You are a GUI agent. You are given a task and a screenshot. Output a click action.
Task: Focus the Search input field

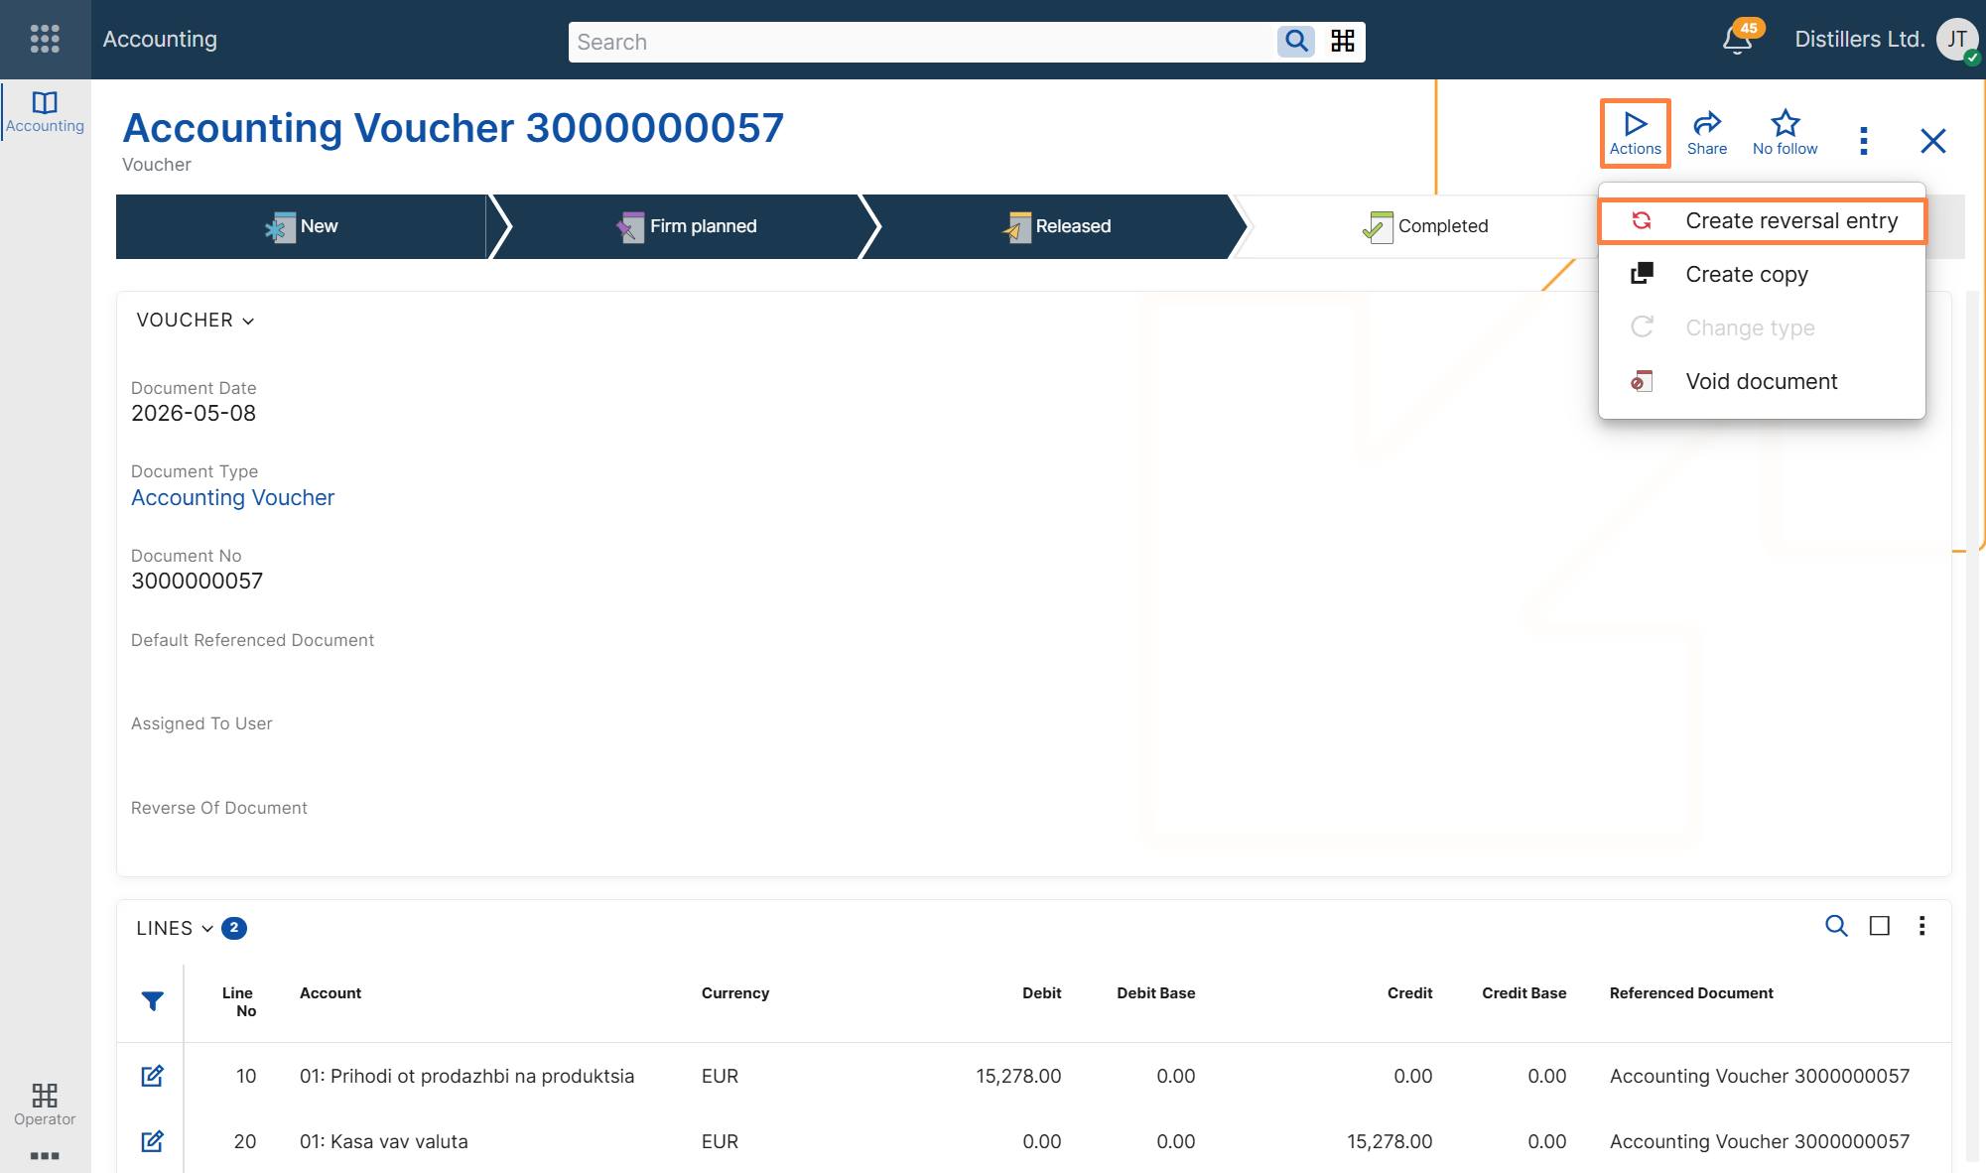921,42
